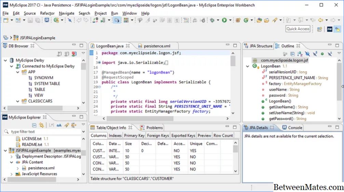This screenshot has width=344, height=192.
Task: Click the 'type filter text' field
Action: (42, 132)
